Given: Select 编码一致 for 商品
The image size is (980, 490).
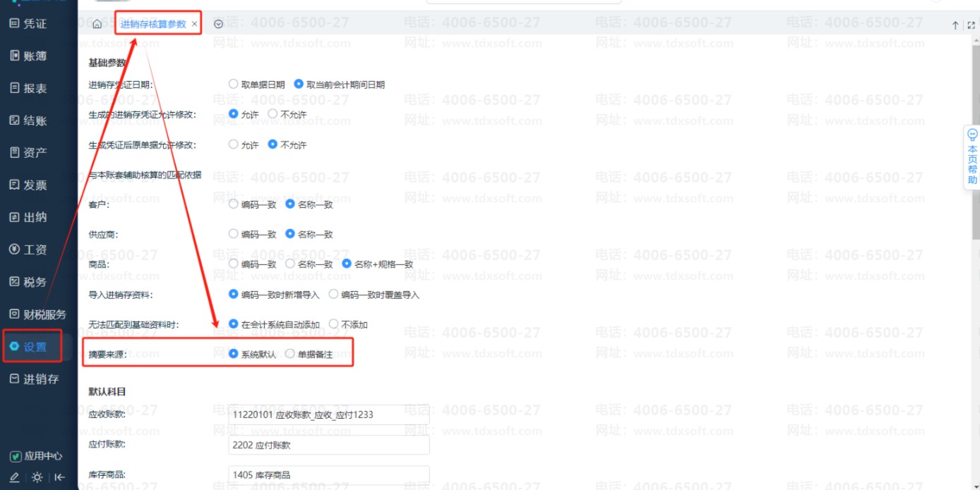Looking at the screenshot, I should click(x=253, y=264).
